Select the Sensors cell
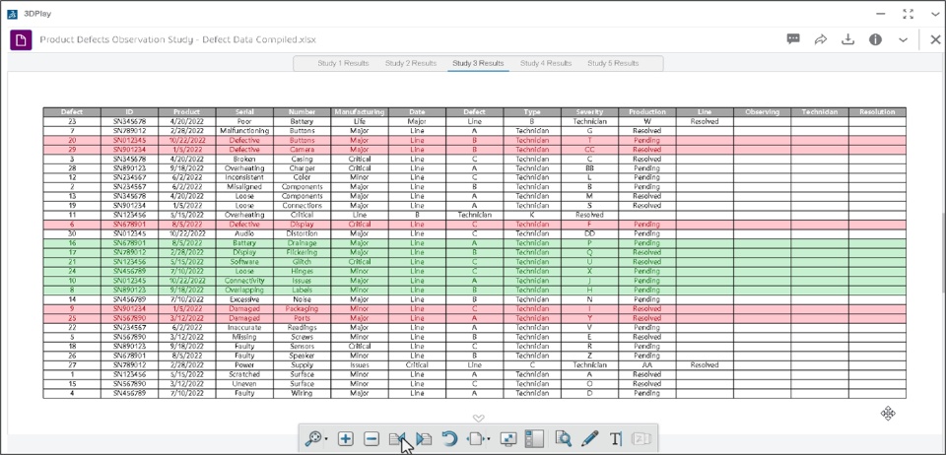 [x=302, y=346]
